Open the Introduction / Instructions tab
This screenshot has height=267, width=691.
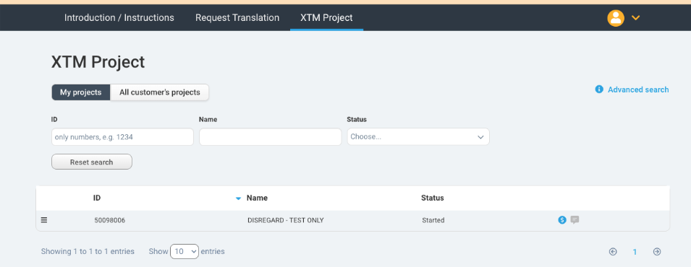coord(119,18)
